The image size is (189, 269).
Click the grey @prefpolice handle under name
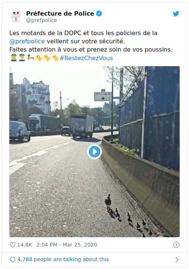[x=42, y=20]
